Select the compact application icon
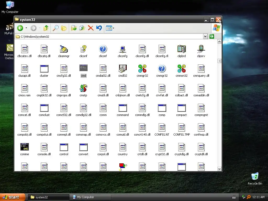 click(182, 108)
